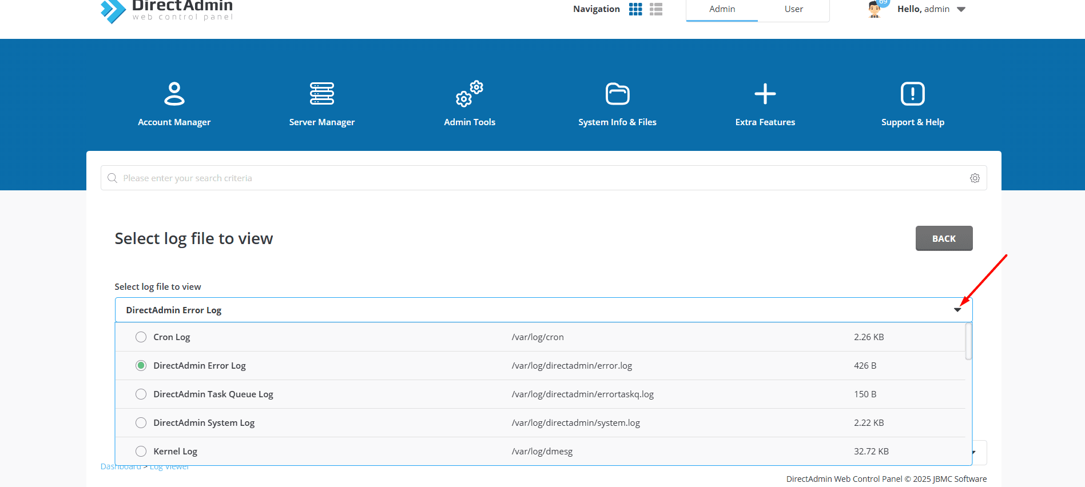The height and width of the screenshot is (487, 1085).
Task: Open System Info & Files folder icon
Action: click(617, 94)
